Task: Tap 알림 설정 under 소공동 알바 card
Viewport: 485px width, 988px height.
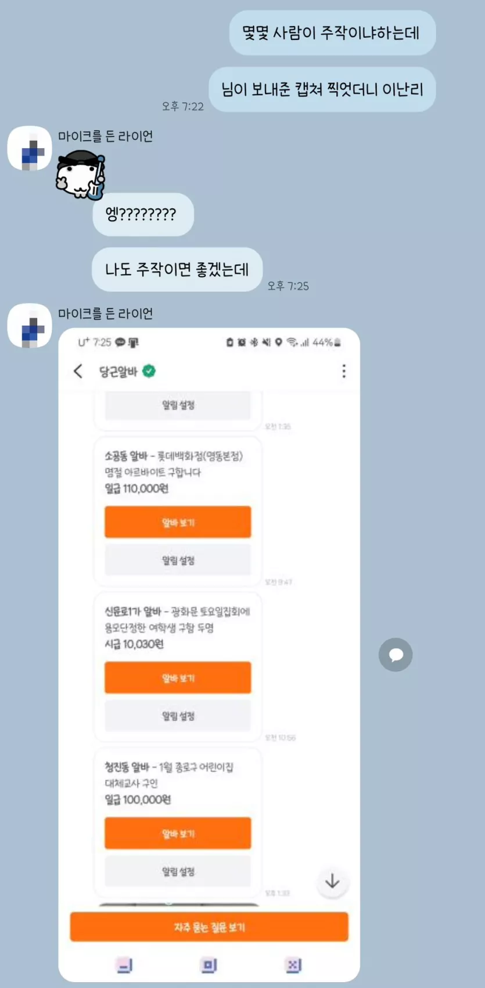Action: [178, 560]
